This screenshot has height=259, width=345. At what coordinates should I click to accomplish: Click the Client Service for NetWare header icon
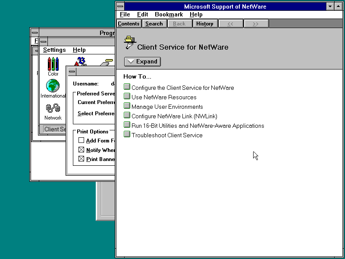click(x=129, y=43)
